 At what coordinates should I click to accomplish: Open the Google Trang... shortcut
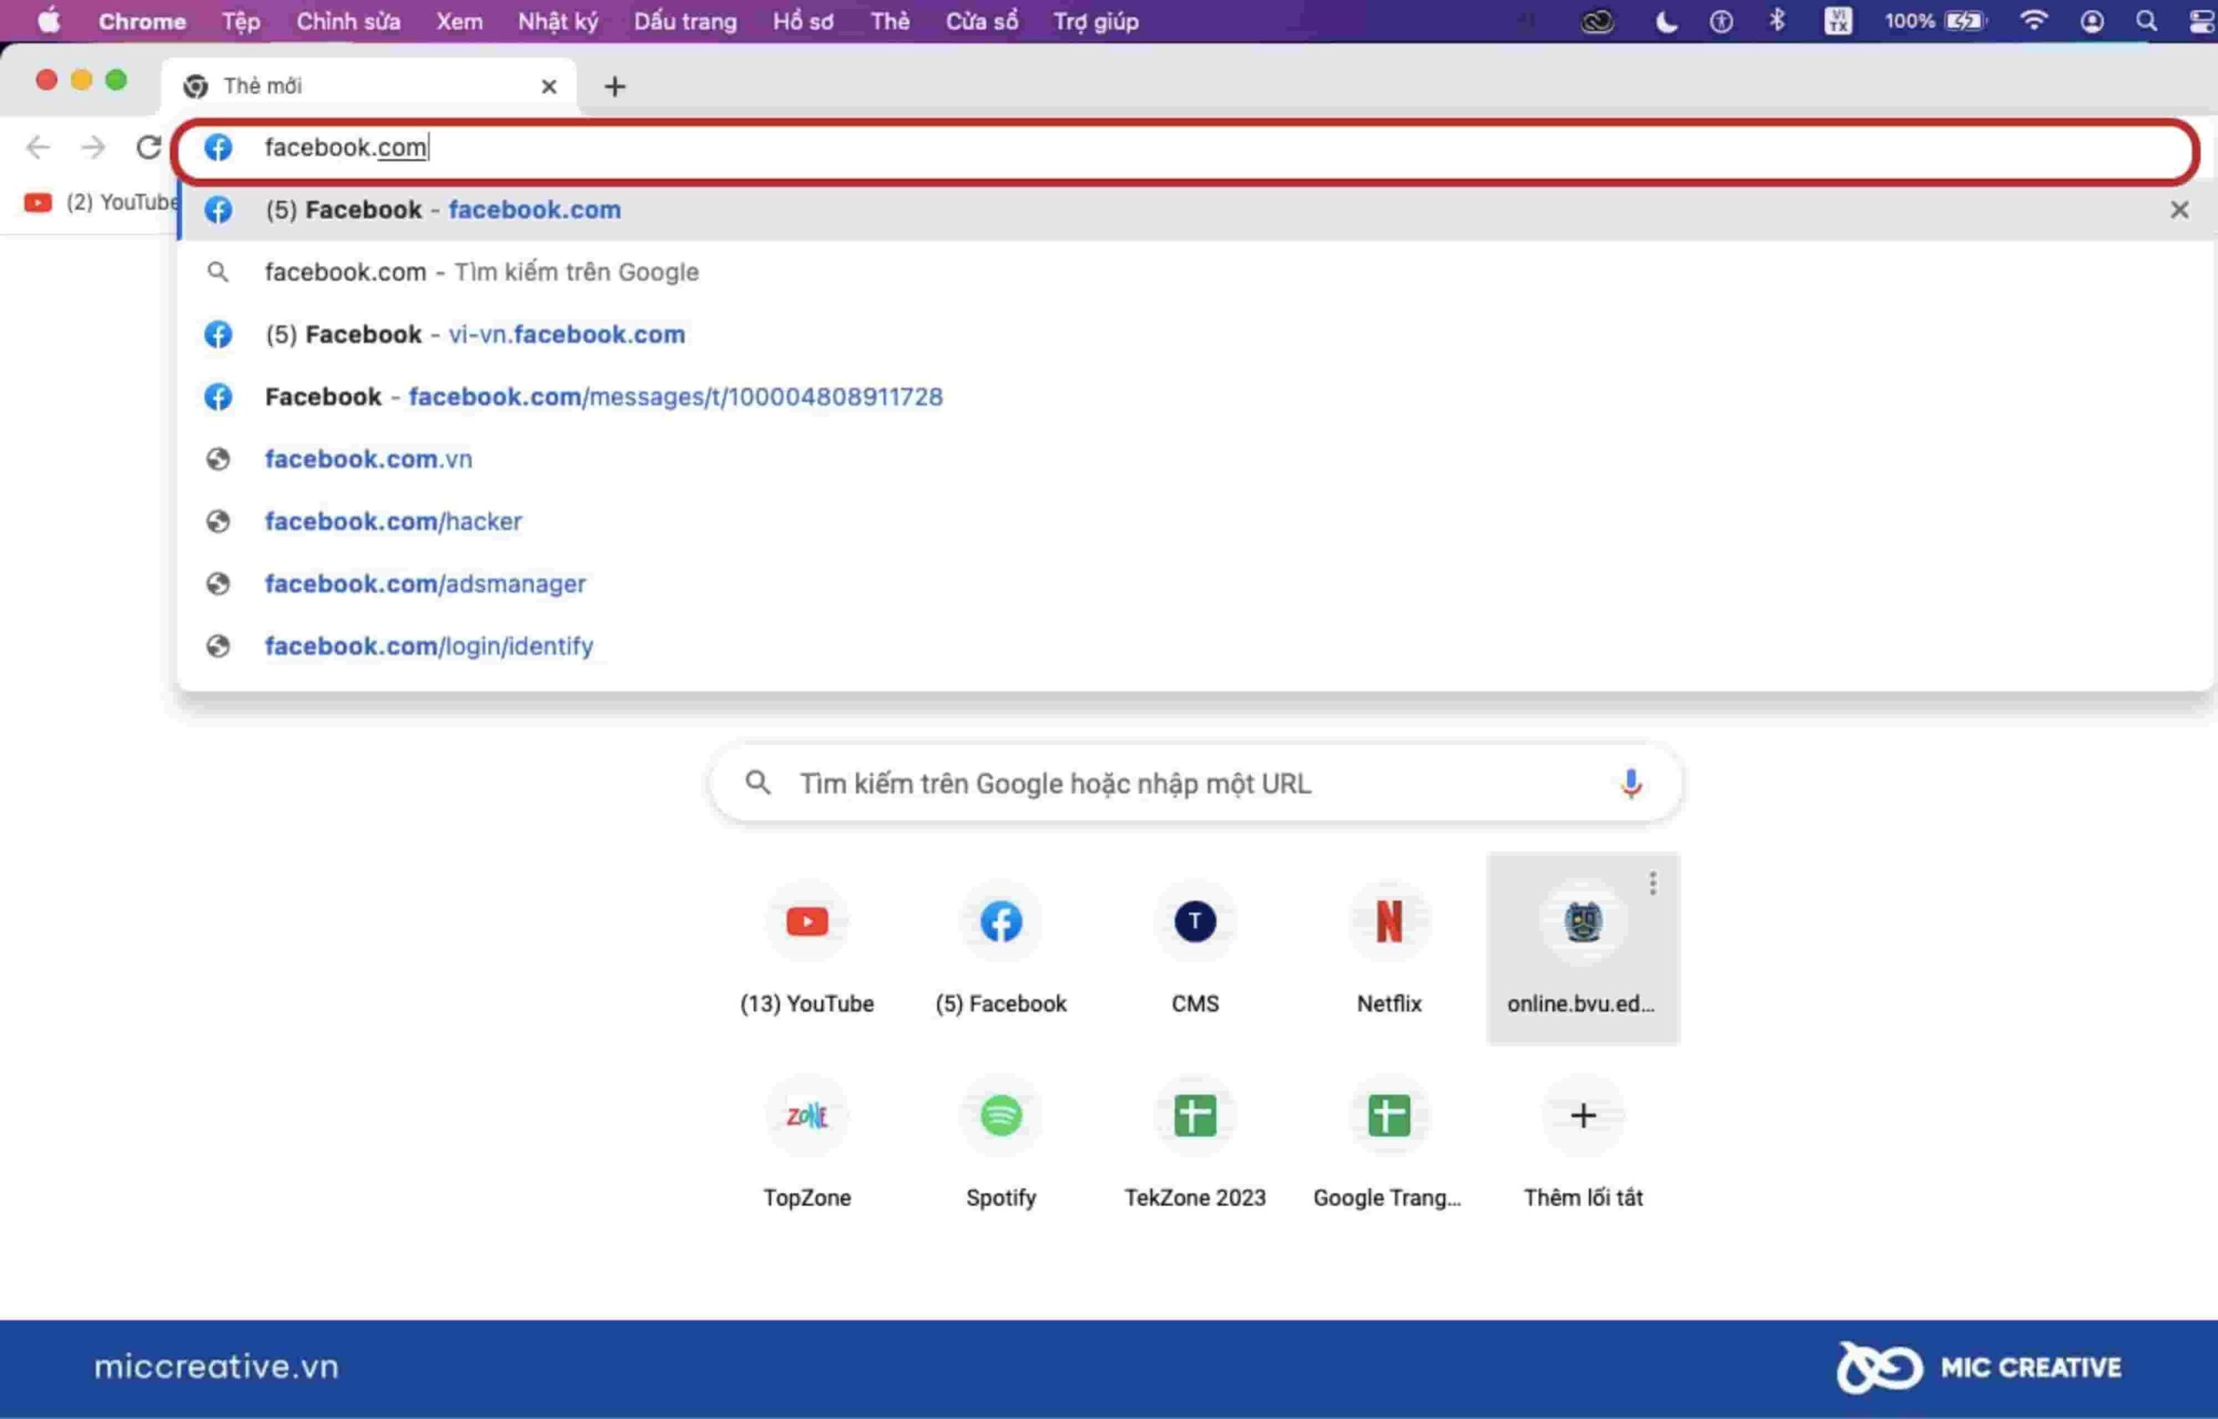1389,1143
